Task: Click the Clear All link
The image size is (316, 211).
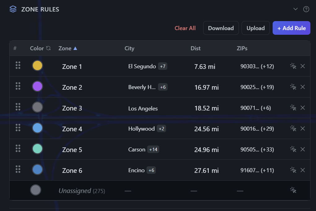Action: click(185, 28)
